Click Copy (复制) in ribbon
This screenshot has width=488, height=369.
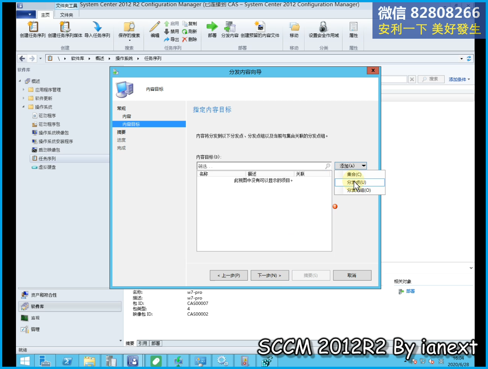[x=189, y=24]
